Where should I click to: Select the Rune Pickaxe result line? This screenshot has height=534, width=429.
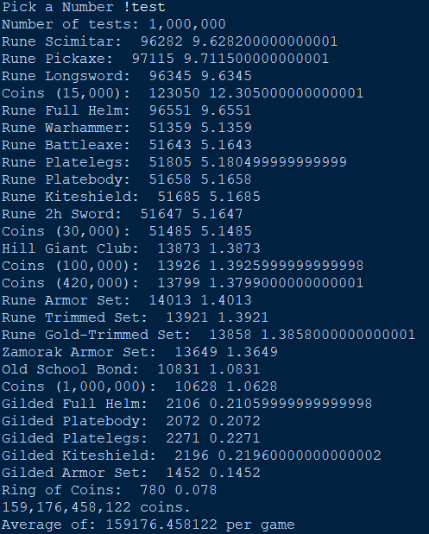(x=166, y=59)
